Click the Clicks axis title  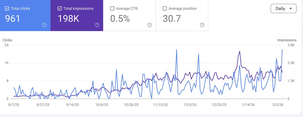point(7,40)
